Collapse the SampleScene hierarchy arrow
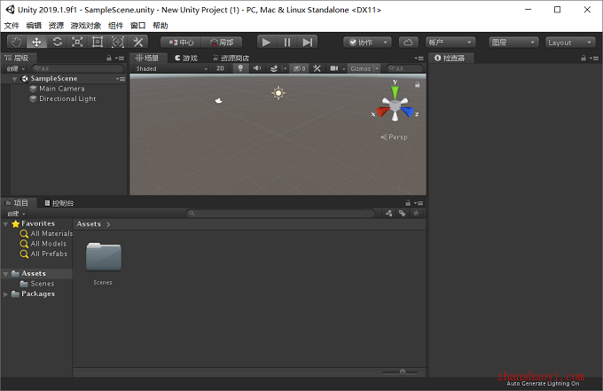The image size is (603, 391). click(14, 79)
